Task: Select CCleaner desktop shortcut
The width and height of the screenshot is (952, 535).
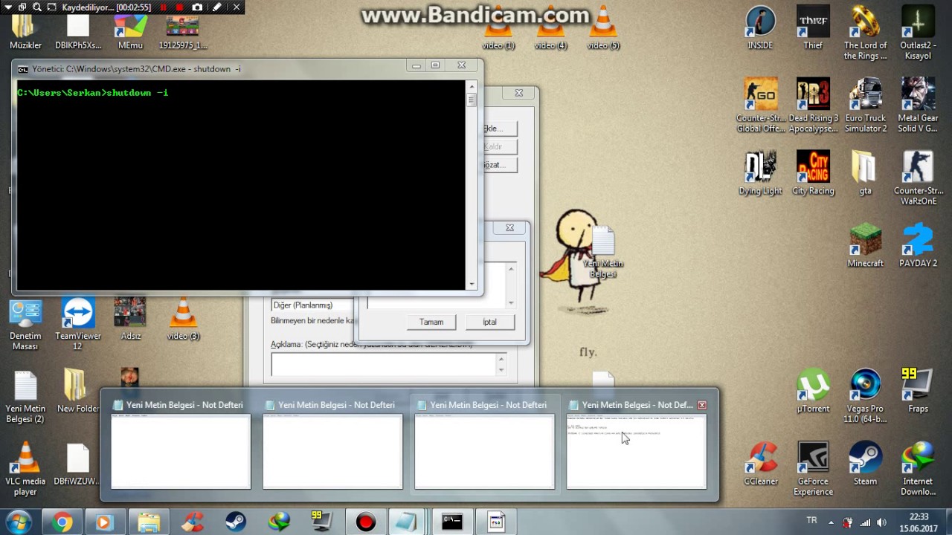Action: 761,464
